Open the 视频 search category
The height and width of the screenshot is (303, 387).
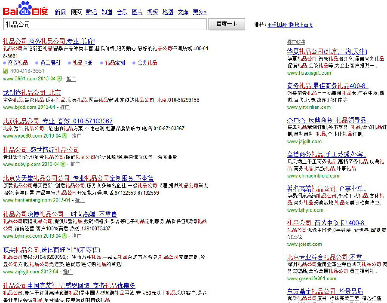[x=153, y=12]
